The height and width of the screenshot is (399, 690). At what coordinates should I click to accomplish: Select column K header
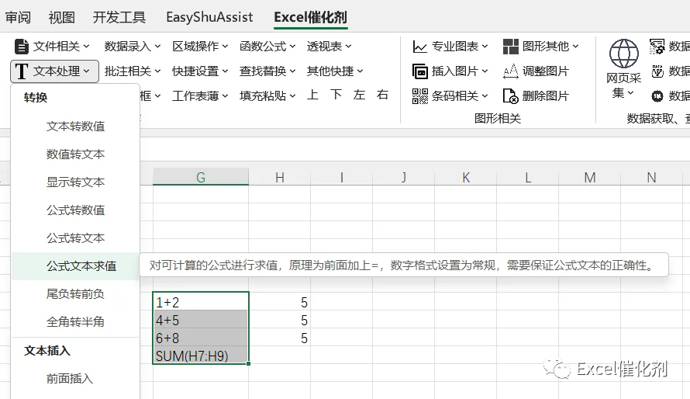tap(466, 177)
